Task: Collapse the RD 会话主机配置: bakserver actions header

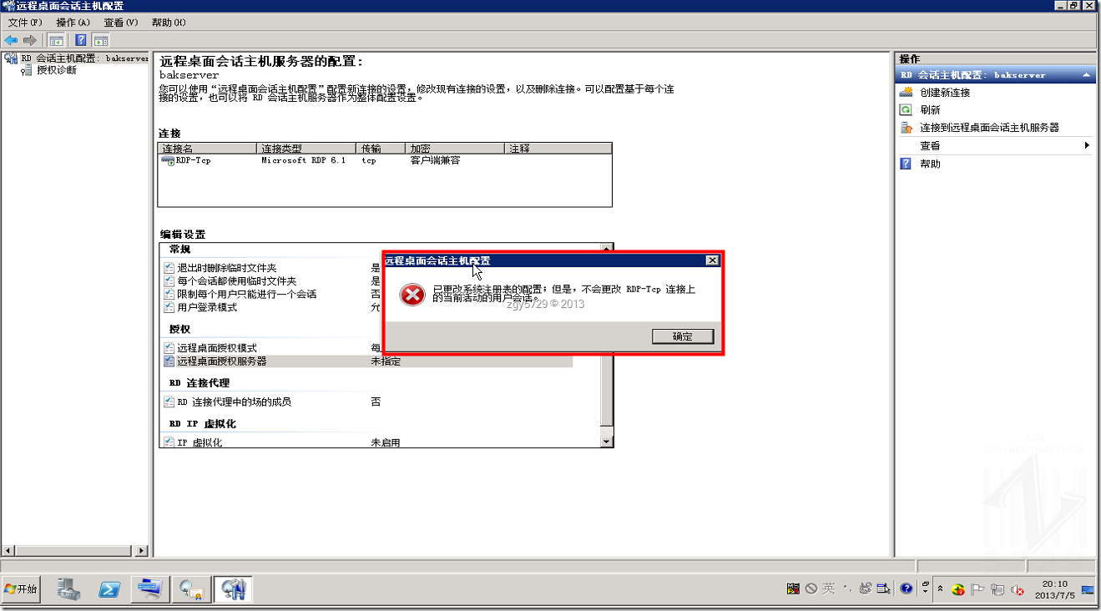Action: click(1087, 75)
